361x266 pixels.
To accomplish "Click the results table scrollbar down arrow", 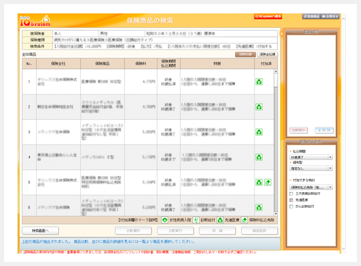I will pos(275,213).
